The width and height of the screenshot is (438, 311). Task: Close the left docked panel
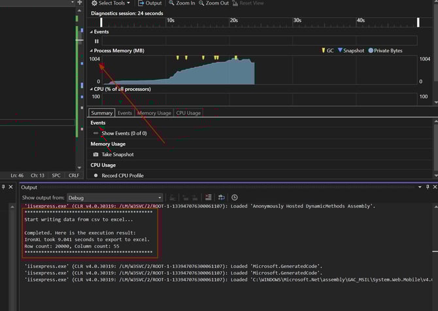(x=10, y=187)
